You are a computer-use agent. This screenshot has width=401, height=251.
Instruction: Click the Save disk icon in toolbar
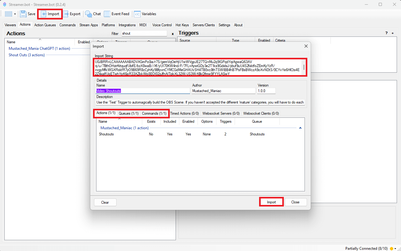[23, 14]
